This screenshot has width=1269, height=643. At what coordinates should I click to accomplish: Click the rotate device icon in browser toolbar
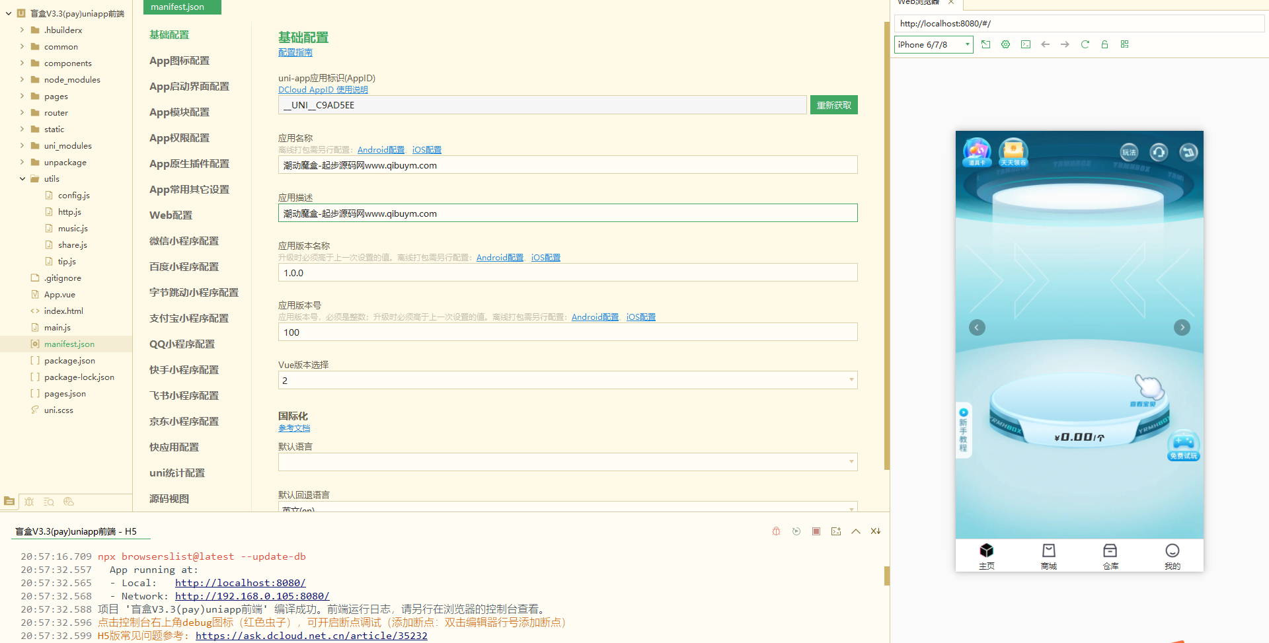pos(985,44)
